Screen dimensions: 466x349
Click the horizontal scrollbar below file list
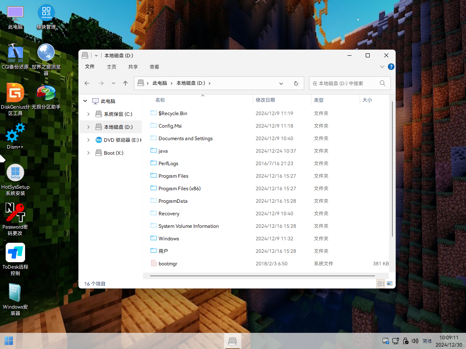coord(263,276)
